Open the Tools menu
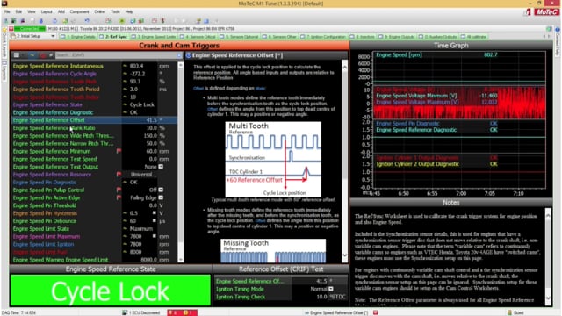Screen dimensions: 562x316 [x=115, y=11]
